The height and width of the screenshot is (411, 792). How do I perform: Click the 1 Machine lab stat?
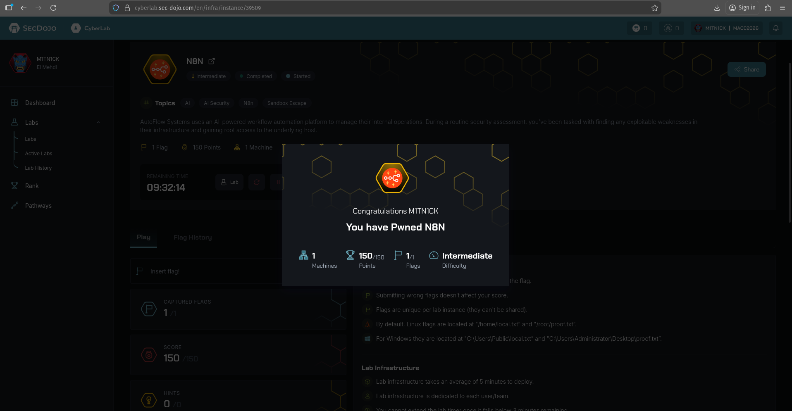[253, 147]
